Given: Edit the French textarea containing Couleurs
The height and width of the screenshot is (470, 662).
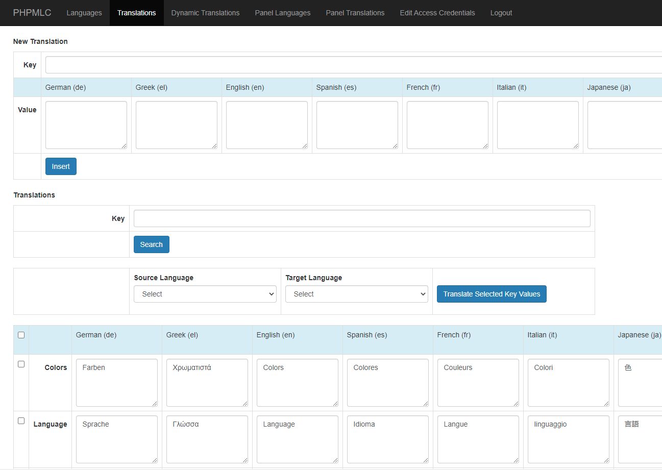Looking at the screenshot, I should click(478, 383).
